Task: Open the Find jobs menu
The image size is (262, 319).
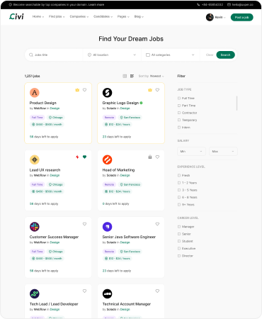Action: (57, 16)
